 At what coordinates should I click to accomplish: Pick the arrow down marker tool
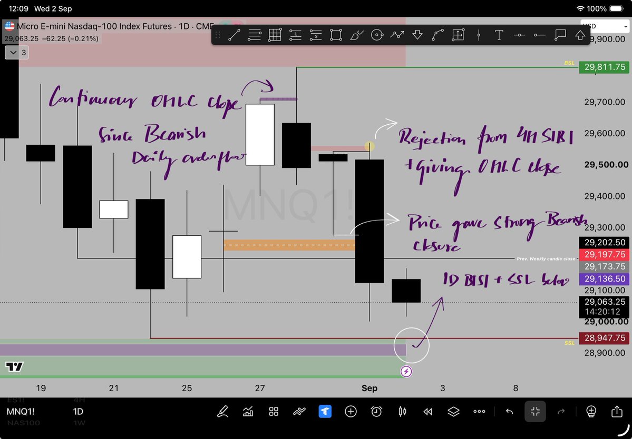(417, 35)
